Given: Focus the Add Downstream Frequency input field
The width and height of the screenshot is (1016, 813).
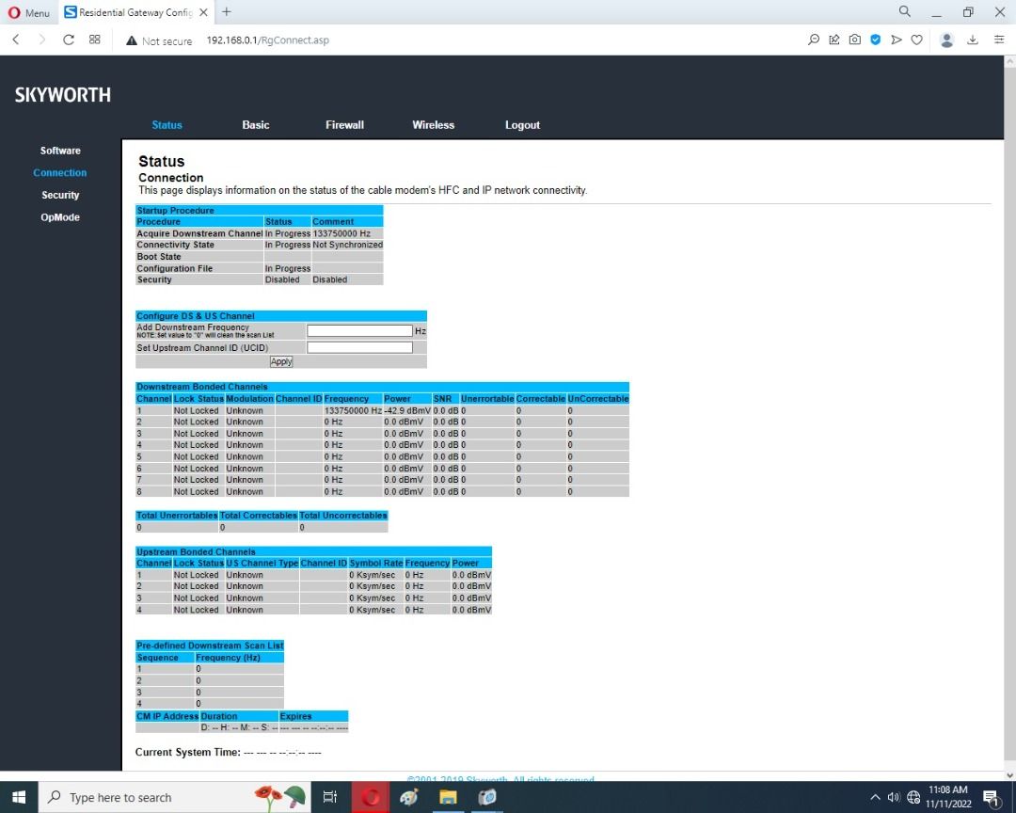Looking at the screenshot, I should coord(359,331).
